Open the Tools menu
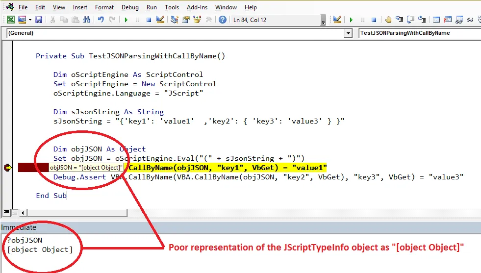481x273 pixels. tap(172, 7)
